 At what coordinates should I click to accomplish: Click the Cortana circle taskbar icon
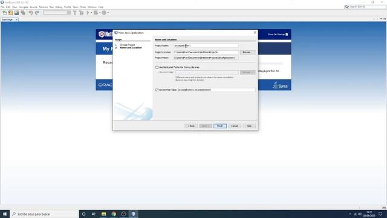(83, 214)
